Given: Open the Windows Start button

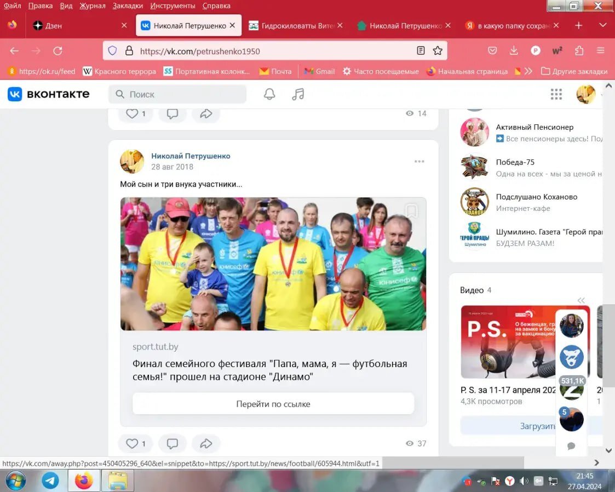Looking at the screenshot, I should 15,480.
